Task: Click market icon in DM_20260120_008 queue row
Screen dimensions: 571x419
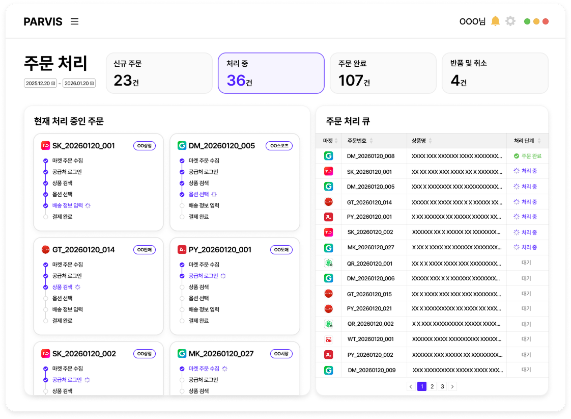Action: point(328,156)
